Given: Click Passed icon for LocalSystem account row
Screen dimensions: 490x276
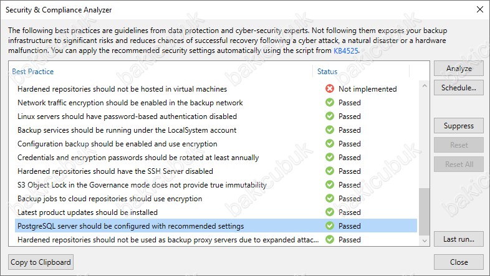Looking at the screenshot, I should [330, 130].
